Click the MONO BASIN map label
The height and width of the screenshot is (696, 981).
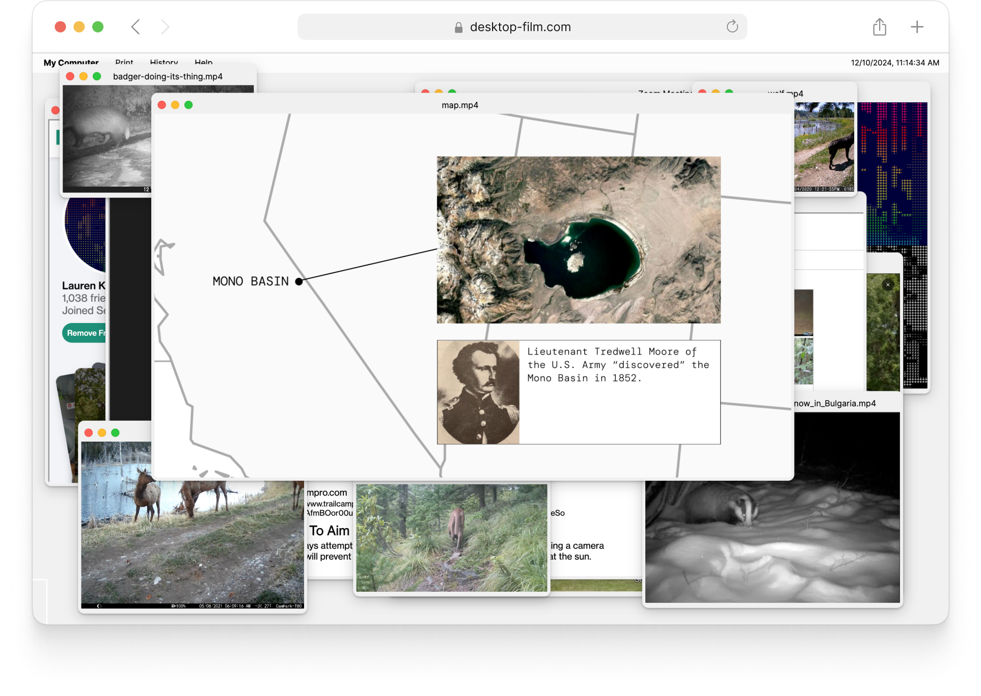(251, 281)
